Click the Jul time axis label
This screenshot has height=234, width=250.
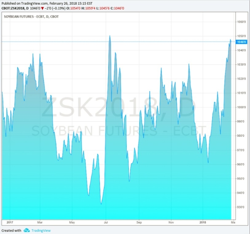click(x=106, y=222)
